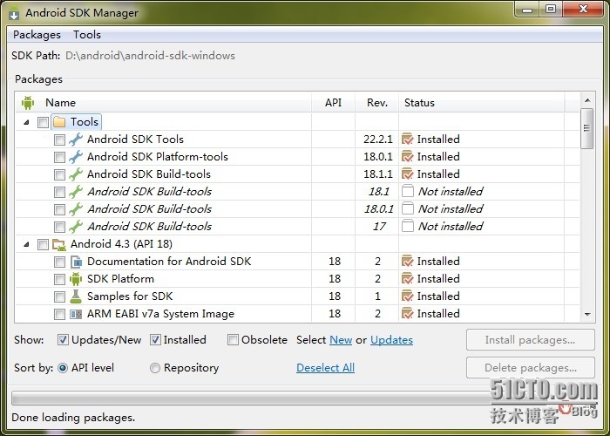Click the scroll up arrow of package list
This screenshot has width=610, height=436.
coord(587,100)
